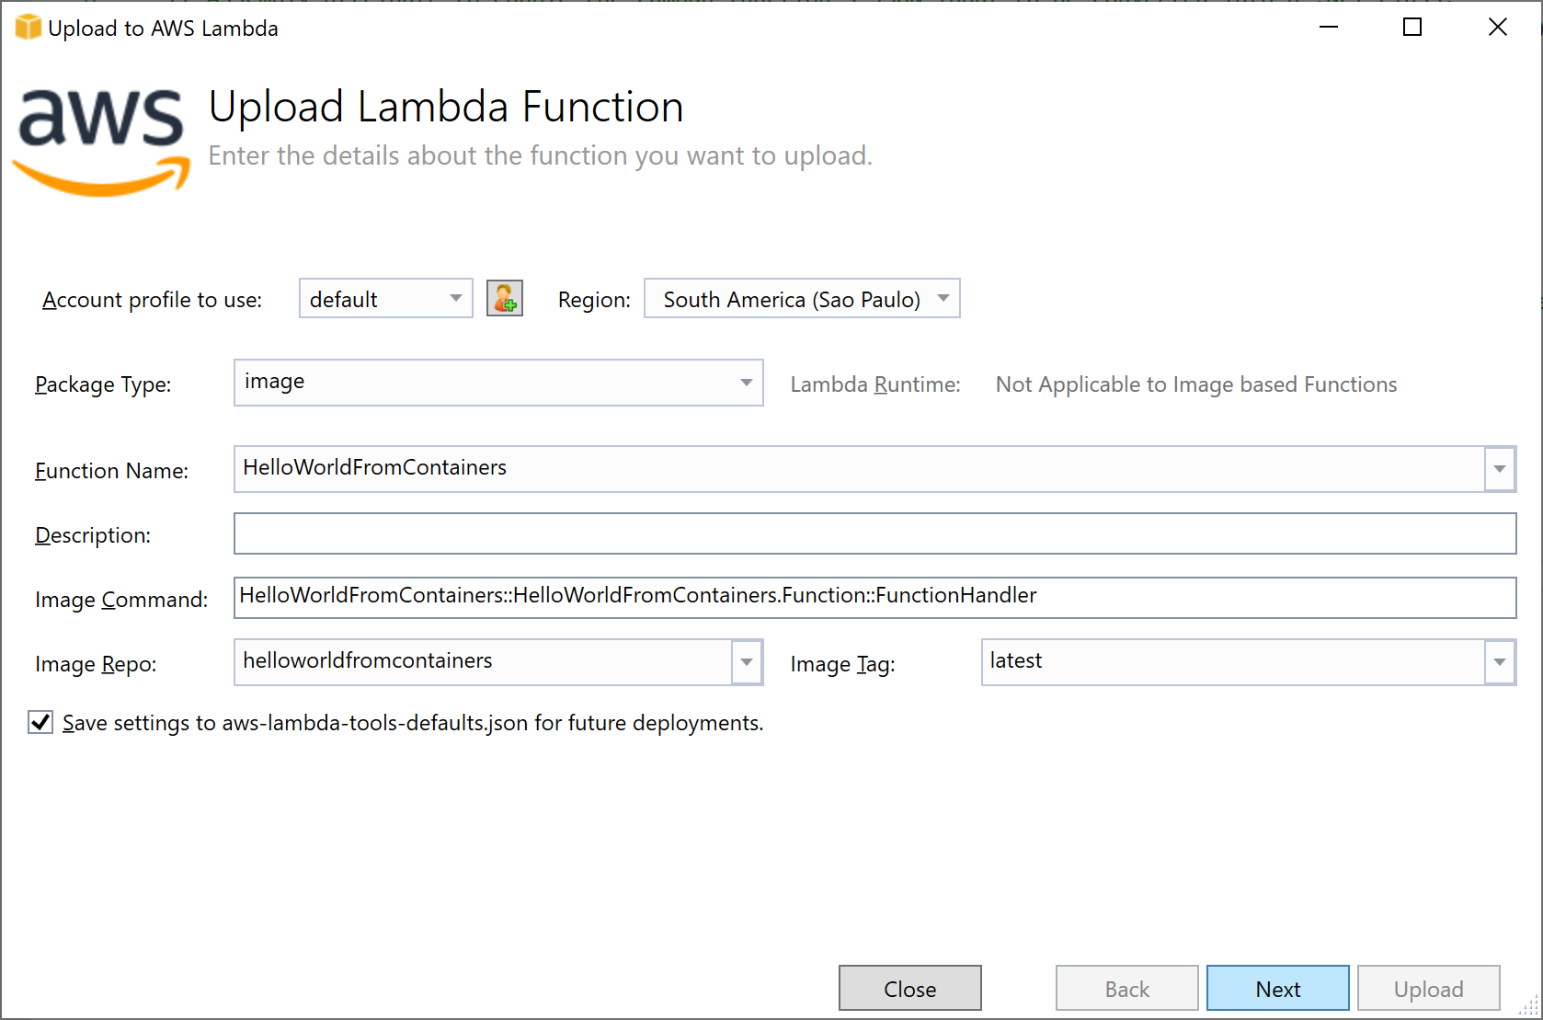Click the Next button

[1278, 989]
